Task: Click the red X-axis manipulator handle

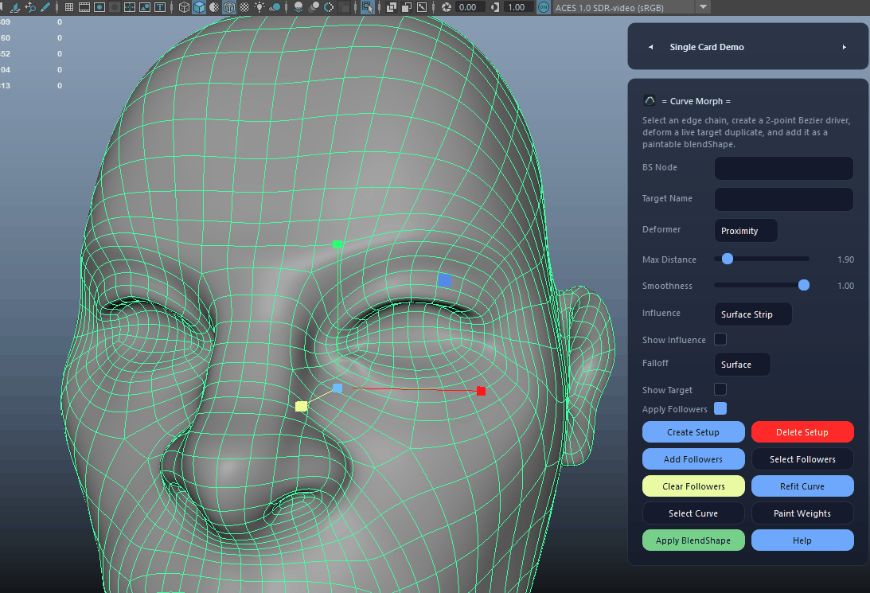Action: (481, 391)
